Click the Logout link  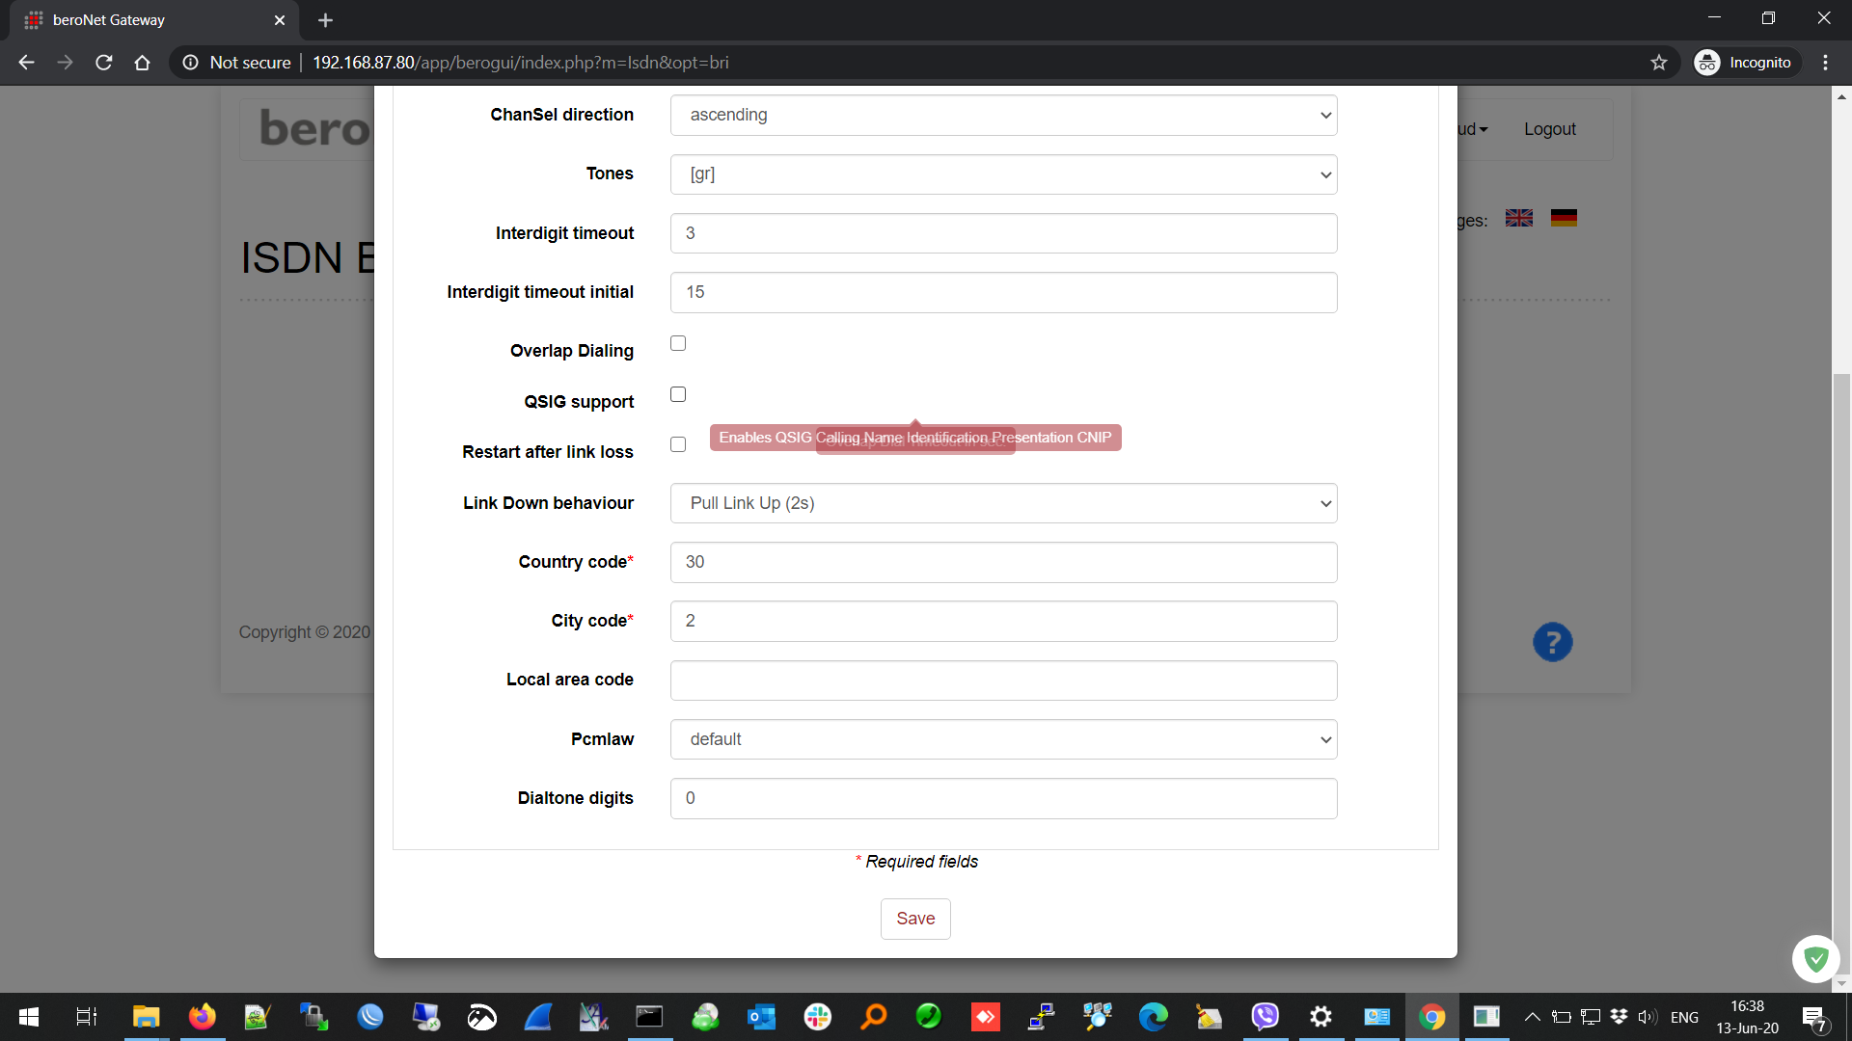pos(1549,129)
